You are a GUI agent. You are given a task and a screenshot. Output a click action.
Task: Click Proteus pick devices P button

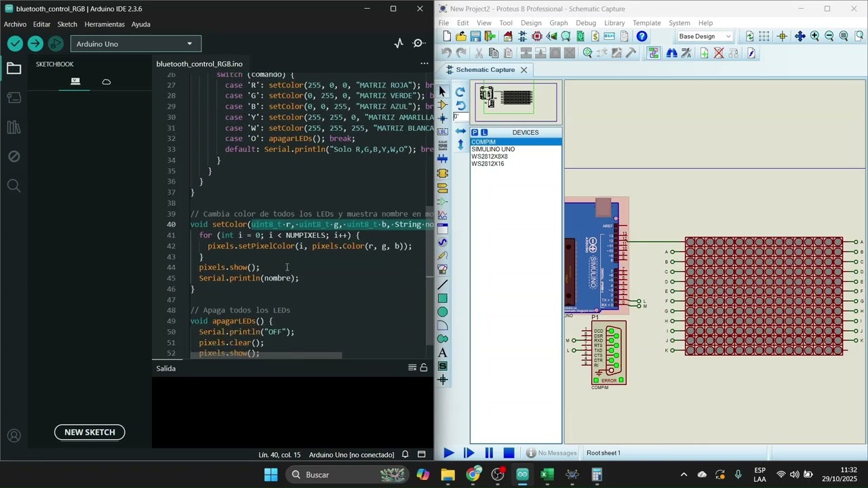pos(475,132)
